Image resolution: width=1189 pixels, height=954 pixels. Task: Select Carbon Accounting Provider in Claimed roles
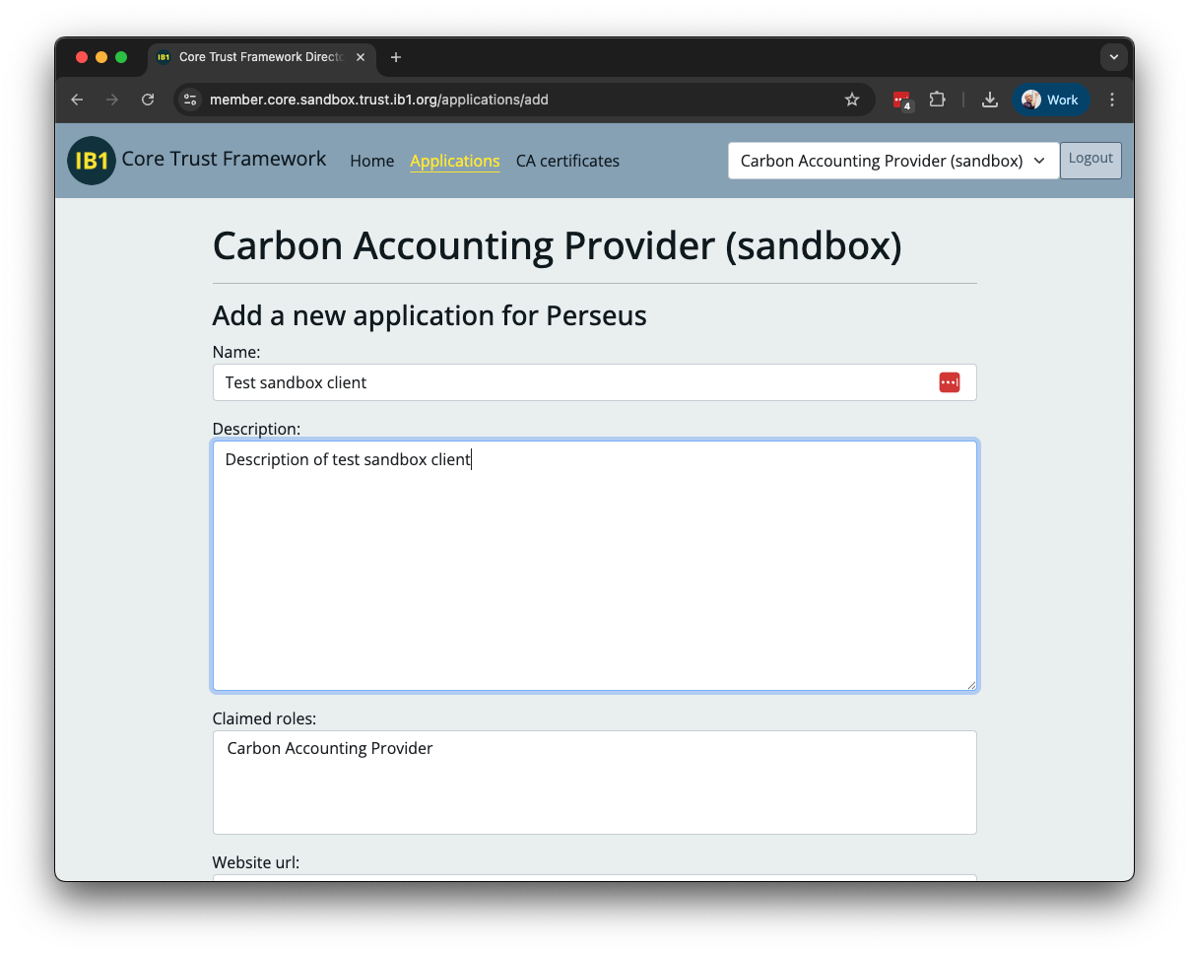tap(330, 748)
